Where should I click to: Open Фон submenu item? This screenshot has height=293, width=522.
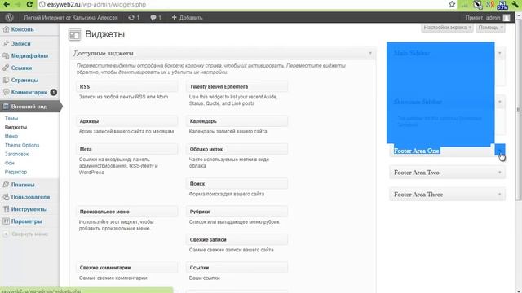coord(9,163)
